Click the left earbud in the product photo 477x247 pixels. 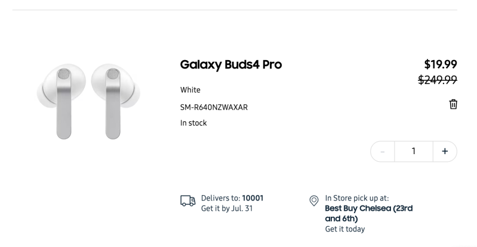(61, 101)
